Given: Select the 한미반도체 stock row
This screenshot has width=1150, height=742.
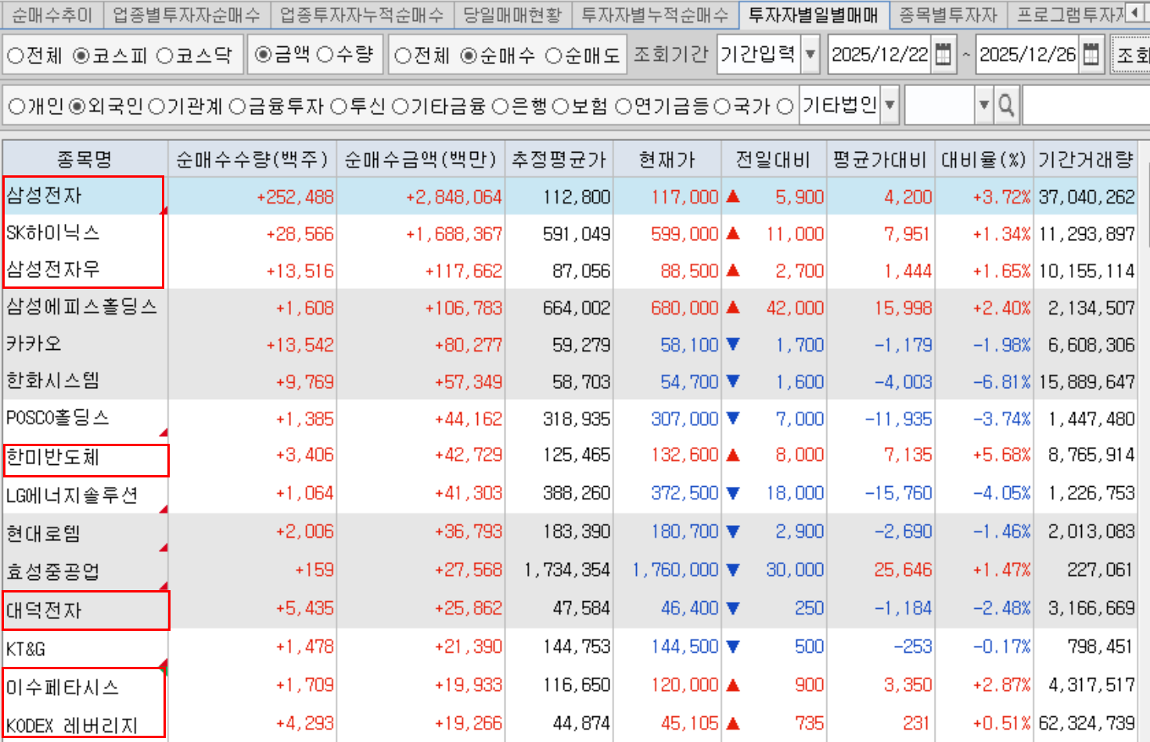Looking at the screenshot, I should (53, 457).
